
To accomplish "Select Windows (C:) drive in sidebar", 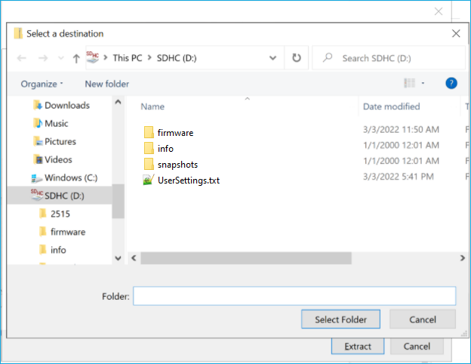I will coord(74,177).
